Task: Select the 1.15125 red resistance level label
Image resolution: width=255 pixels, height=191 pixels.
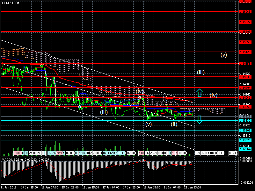Action: pos(246,52)
